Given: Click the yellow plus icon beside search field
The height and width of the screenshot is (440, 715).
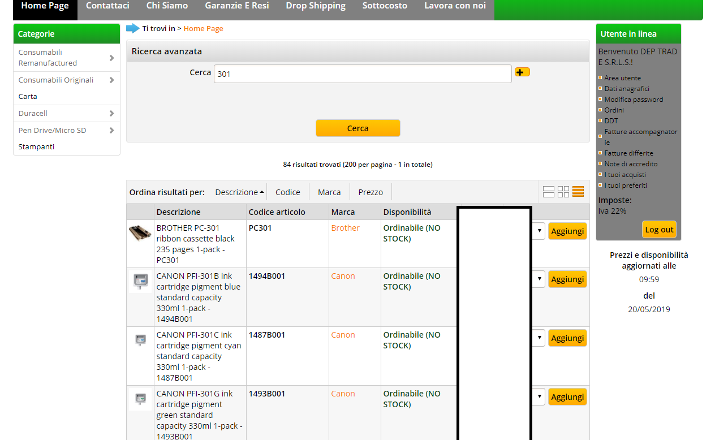Looking at the screenshot, I should (x=522, y=72).
